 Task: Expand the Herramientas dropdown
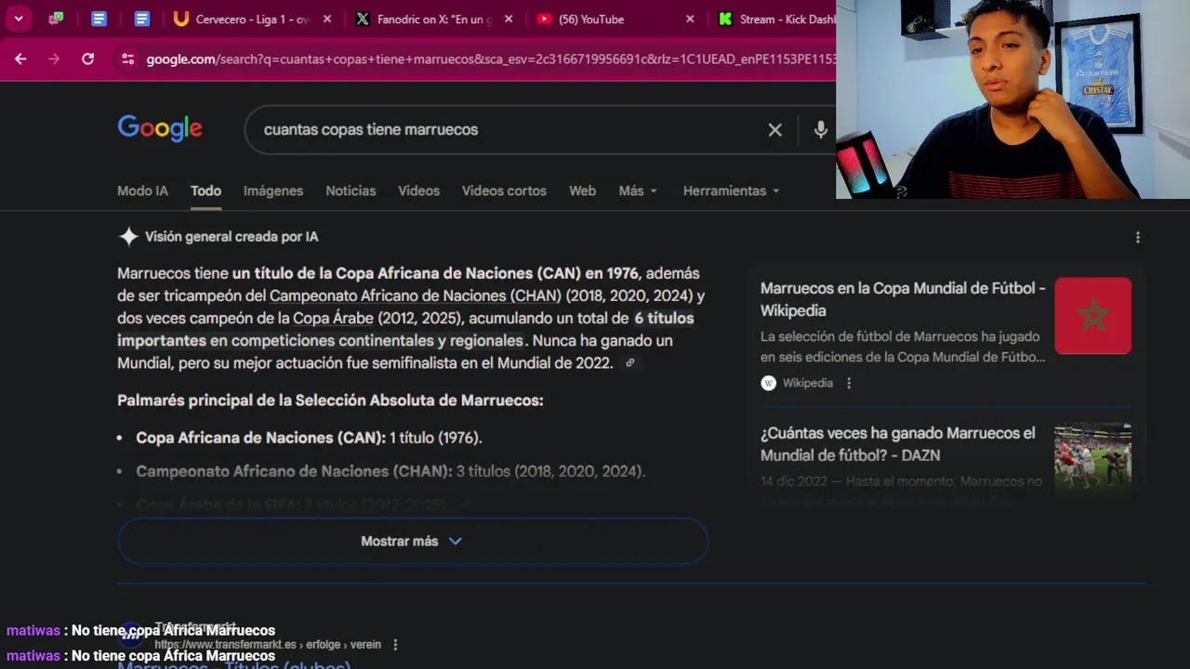pyautogui.click(x=731, y=190)
